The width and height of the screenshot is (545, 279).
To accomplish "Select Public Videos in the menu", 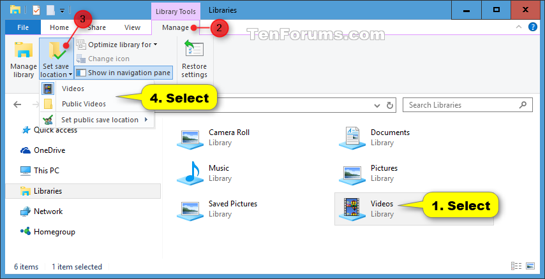I will (96, 104).
